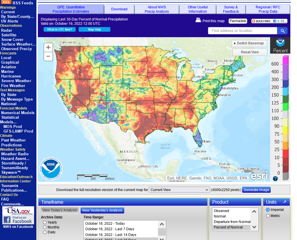The image size is (297, 240).
Task: Open the About NWS Precip Analysis tab
Action: pos(157,9)
